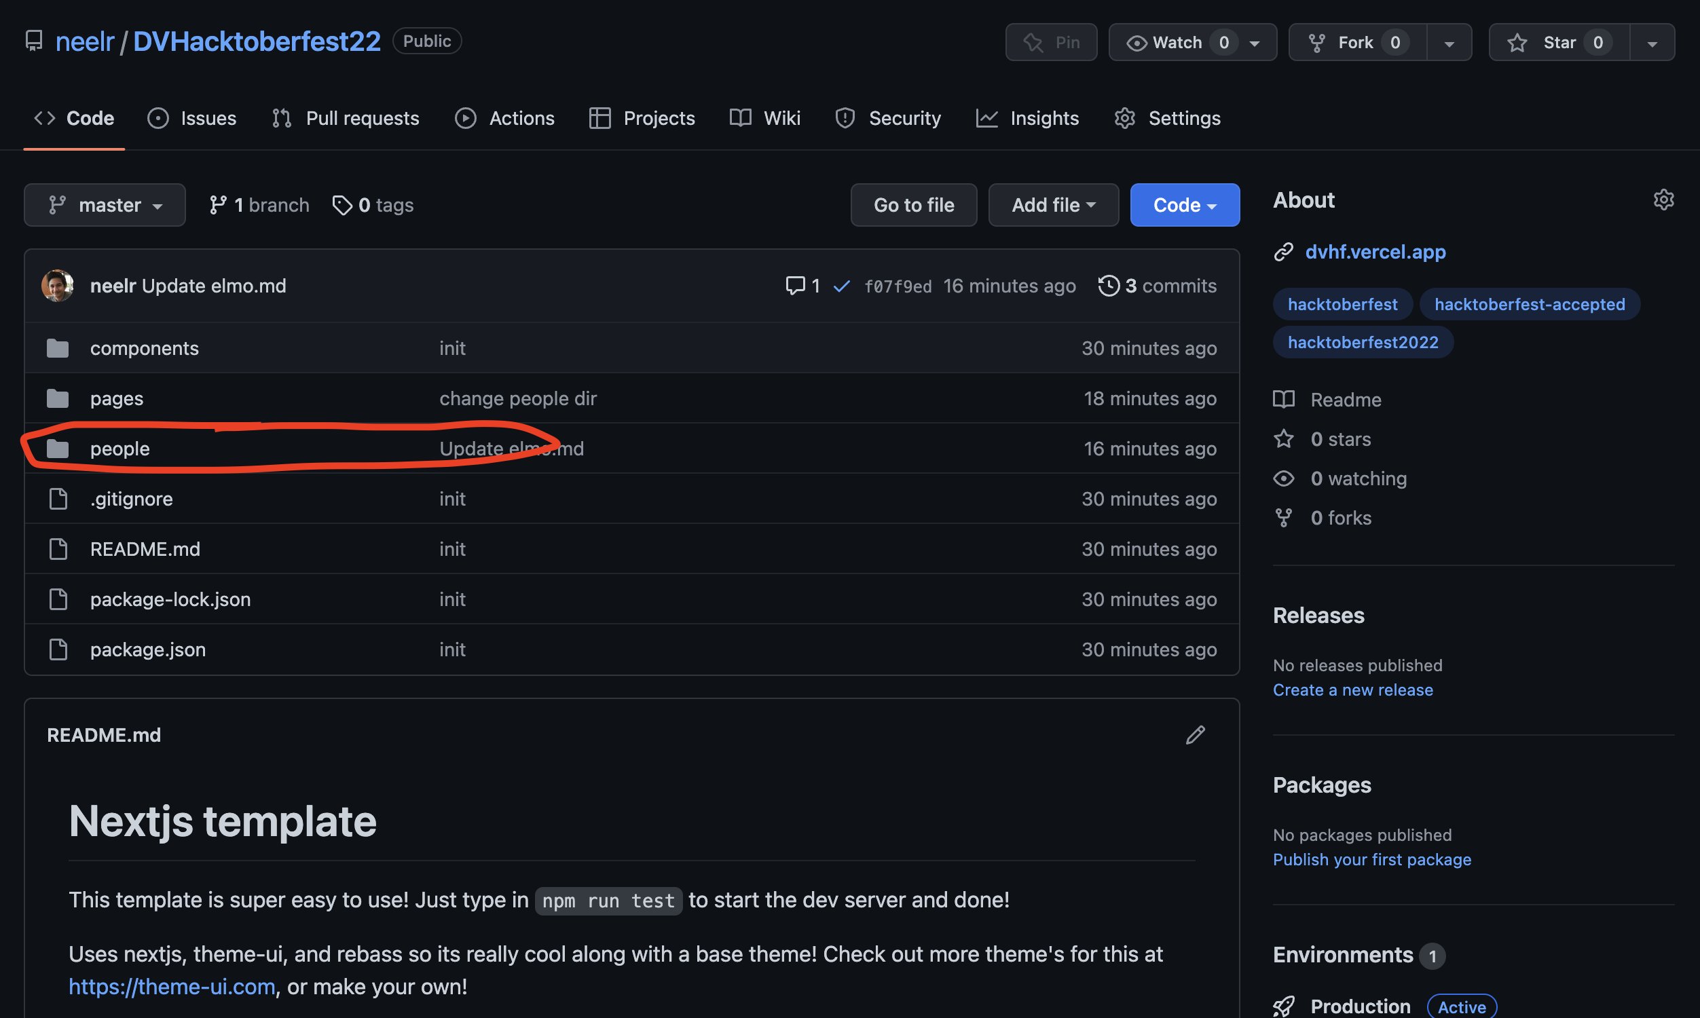Open the Readme link in About
Viewport: 1700px width, 1018px height.
coord(1346,399)
